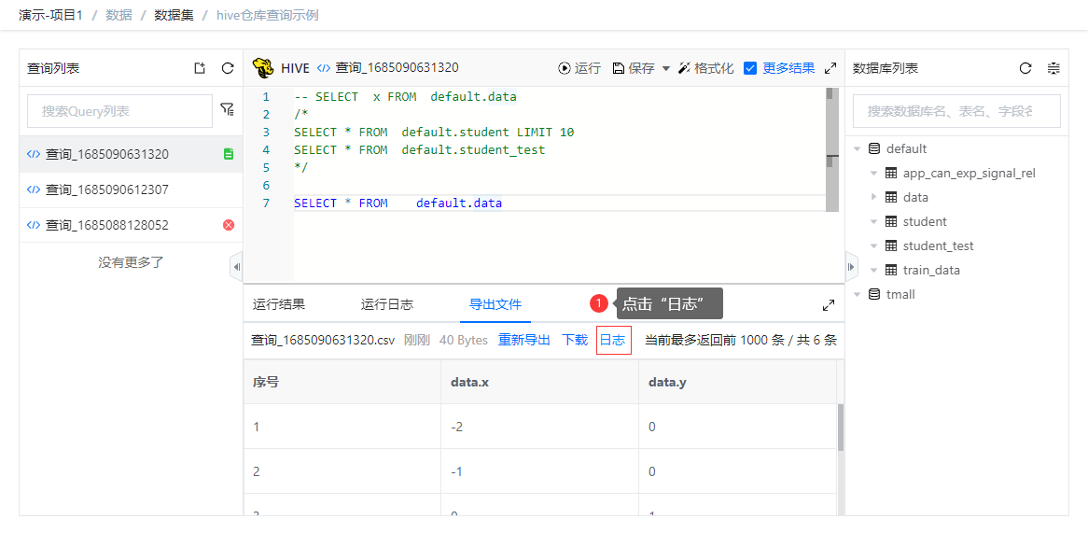1088x533 pixels.
Task: Toggle the student_test table arrow
Action: coord(874,245)
